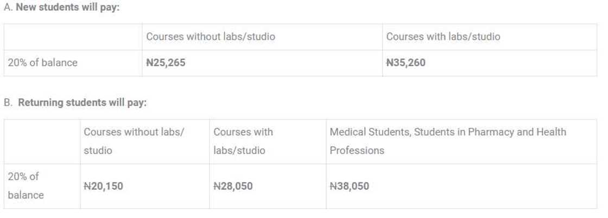Screen dimensions: 608x218
Task: Select the ₦25,265 amount cell
Action: pyautogui.click(x=166, y=63)
